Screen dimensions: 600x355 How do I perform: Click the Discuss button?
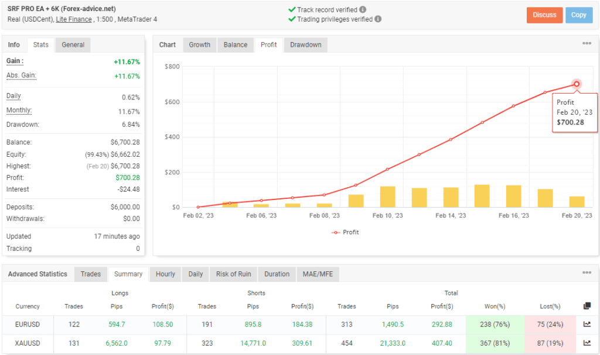[544, 15]
